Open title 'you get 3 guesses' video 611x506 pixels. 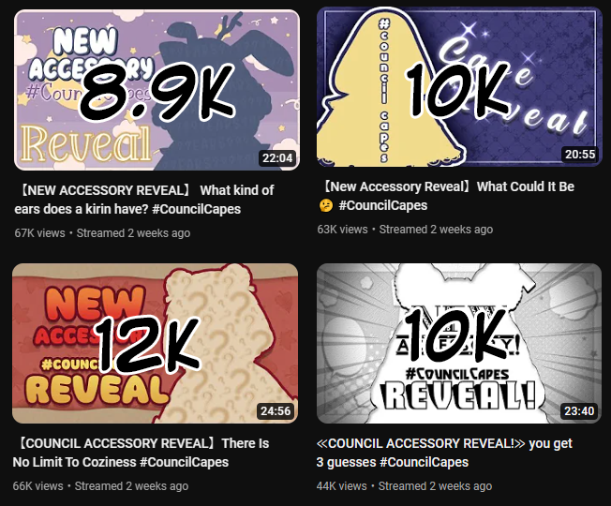(x=444, y=453)
